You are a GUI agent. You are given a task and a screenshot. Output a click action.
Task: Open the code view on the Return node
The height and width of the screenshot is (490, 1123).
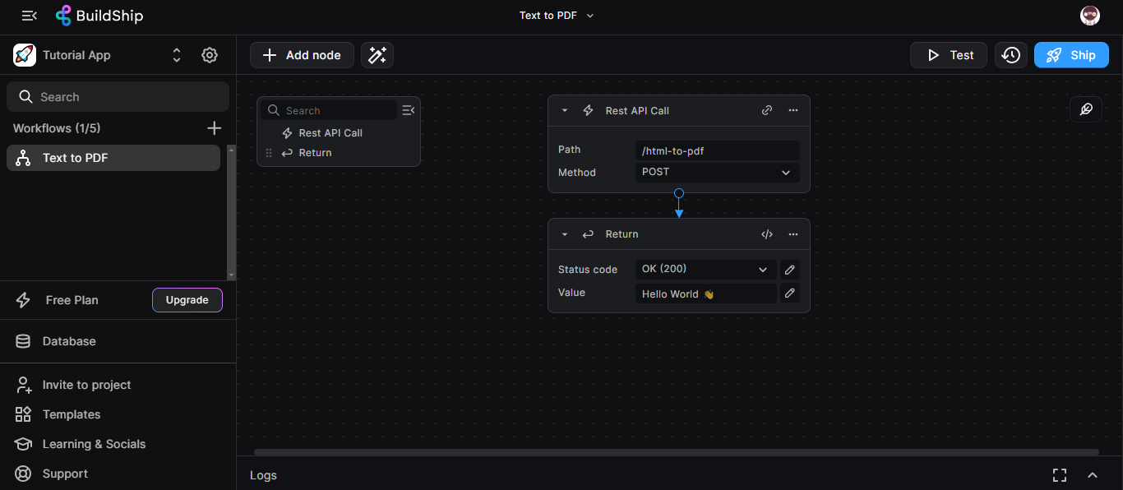[x=767, y=234]
